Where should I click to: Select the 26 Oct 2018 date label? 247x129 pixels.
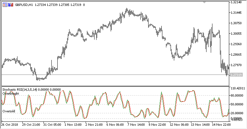pos(10,125)
